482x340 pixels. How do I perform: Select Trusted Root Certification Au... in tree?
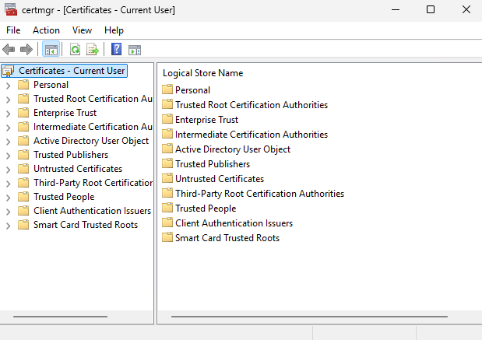pos(93,99)
